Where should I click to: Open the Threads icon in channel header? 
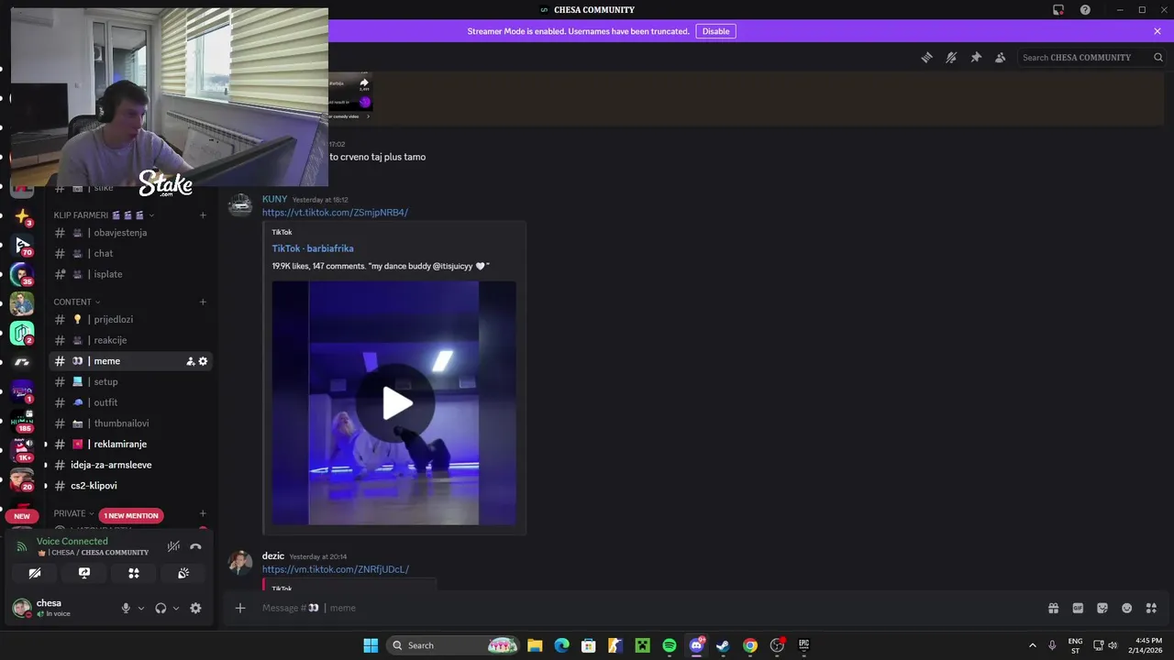click(926, 57)
